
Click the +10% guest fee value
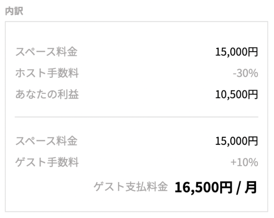(244, 163)
